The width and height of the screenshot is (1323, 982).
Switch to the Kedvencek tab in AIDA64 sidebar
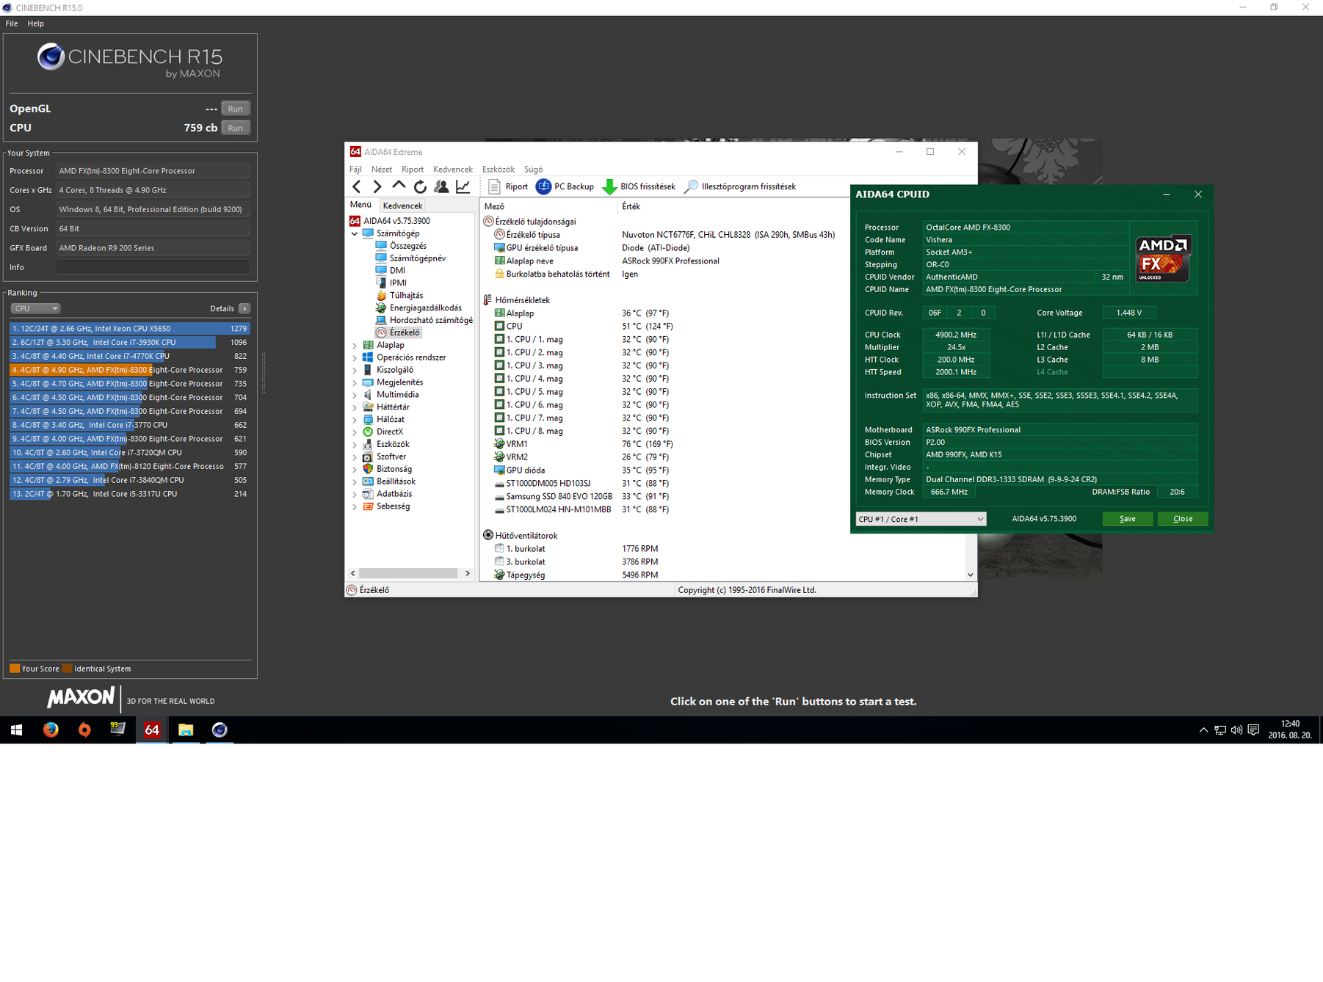pos(402,206)
